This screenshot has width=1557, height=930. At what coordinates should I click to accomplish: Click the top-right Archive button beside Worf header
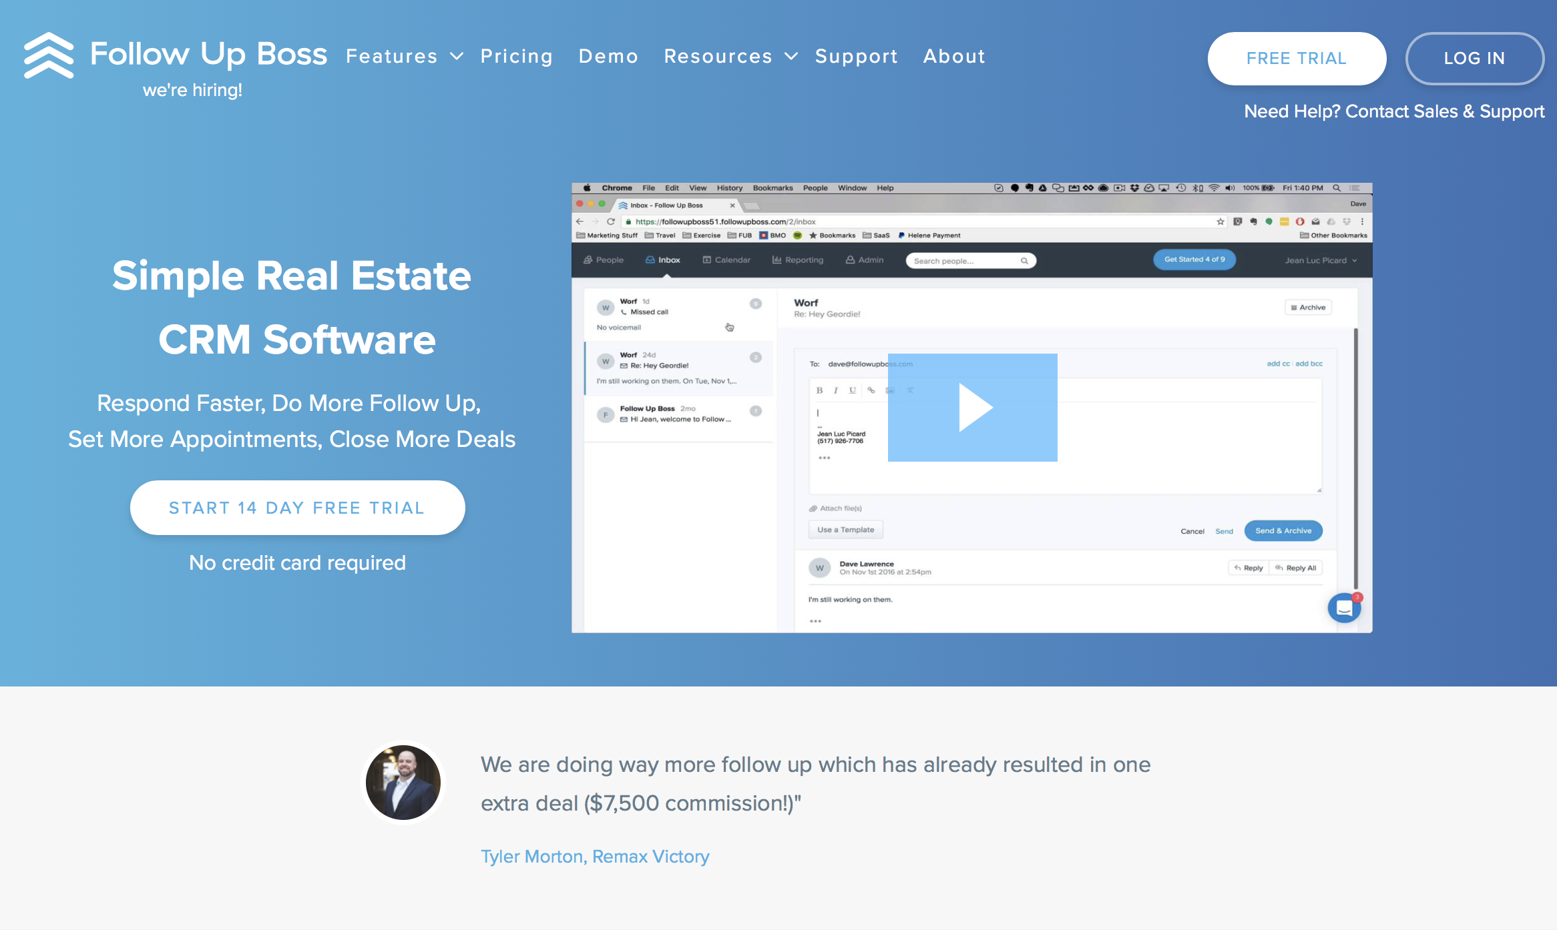(x=1309, y=308)
